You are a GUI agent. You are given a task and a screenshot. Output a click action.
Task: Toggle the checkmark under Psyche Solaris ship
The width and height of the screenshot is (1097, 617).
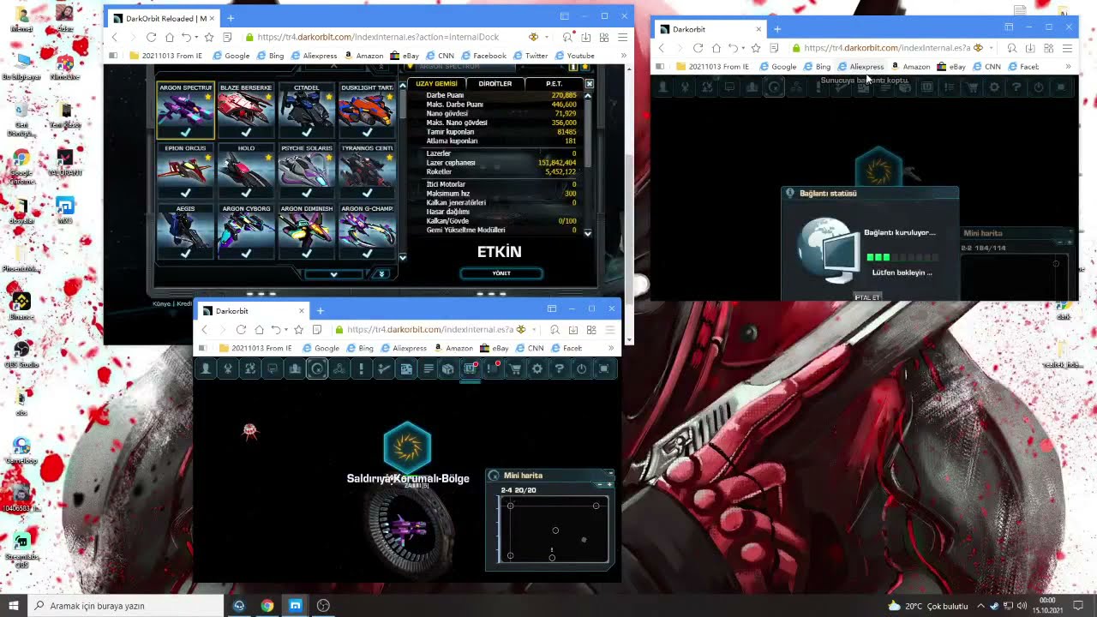[307, 193]
